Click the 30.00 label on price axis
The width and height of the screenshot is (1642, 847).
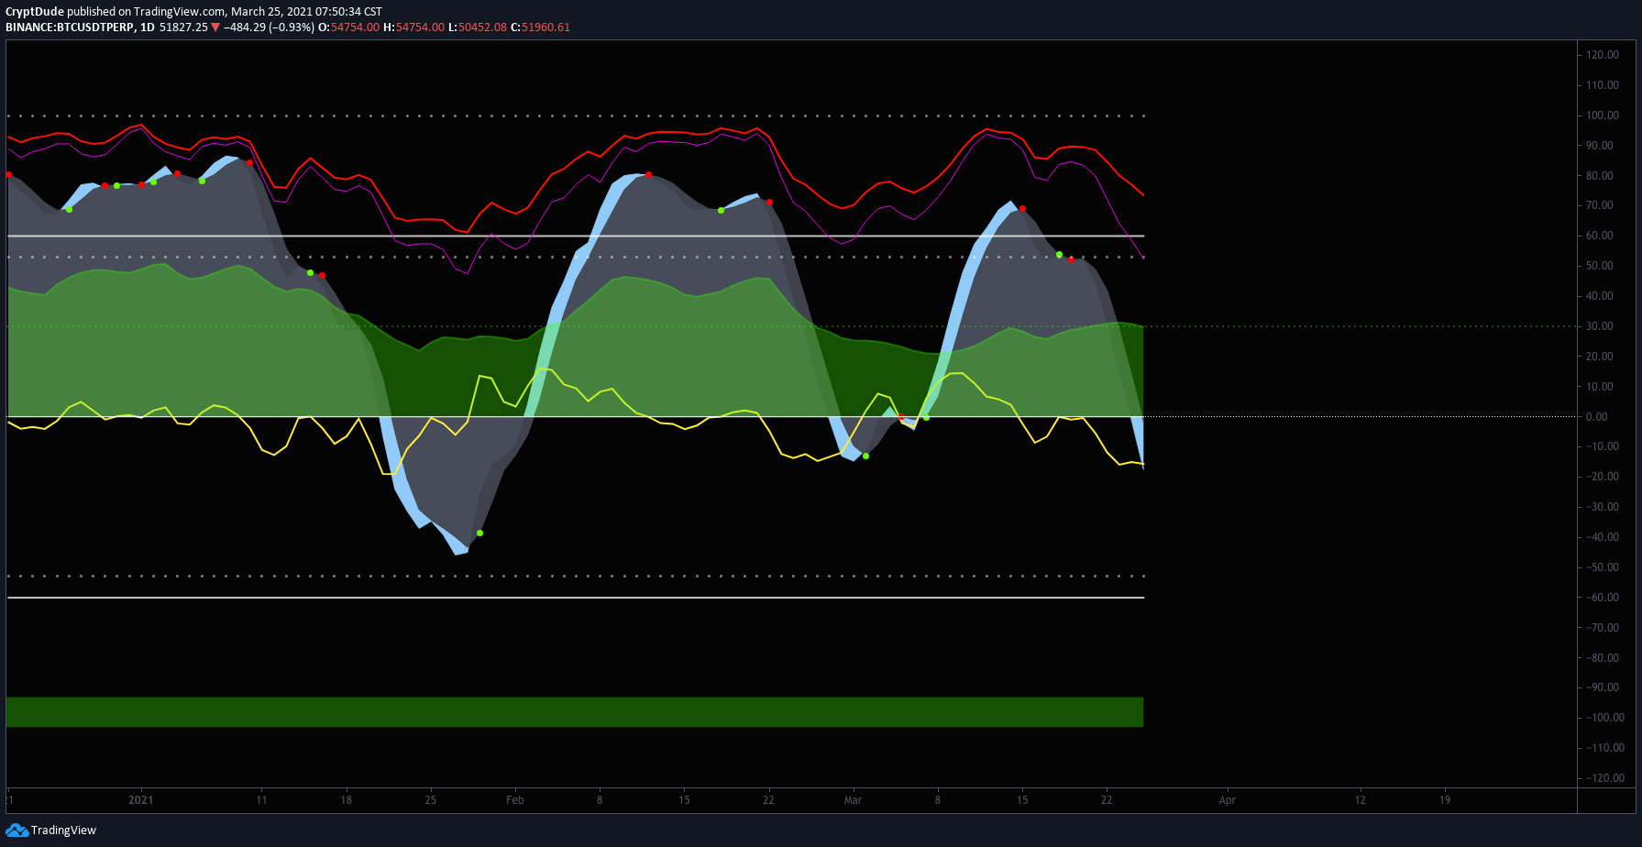coord(1600,326)
